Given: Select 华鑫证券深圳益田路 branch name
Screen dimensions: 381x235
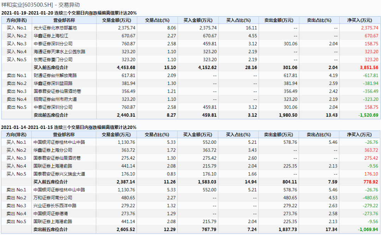Looking at the screenshot, I should pyautogui.click(x=53, y=83).
